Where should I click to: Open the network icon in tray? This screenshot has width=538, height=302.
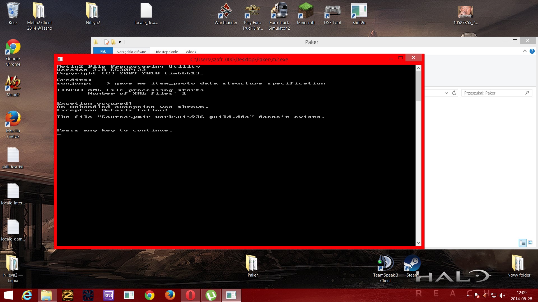494,296
